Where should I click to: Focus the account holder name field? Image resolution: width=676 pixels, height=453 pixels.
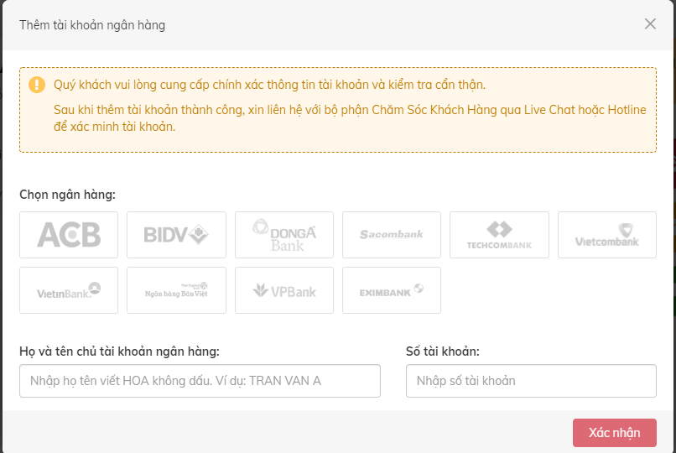pos(200,381)
